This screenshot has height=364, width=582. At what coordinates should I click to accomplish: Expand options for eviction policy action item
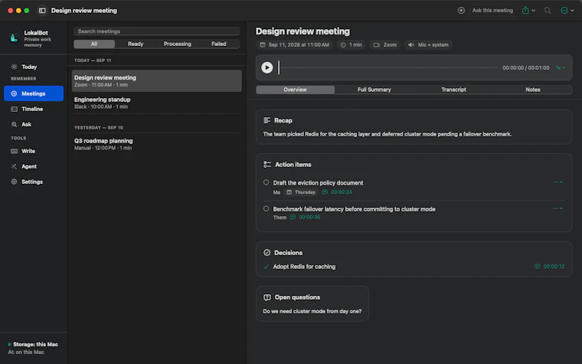coord(557,182)
